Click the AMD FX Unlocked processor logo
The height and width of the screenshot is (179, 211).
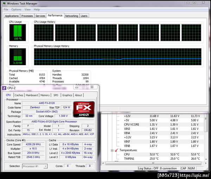tap(84, 109)
